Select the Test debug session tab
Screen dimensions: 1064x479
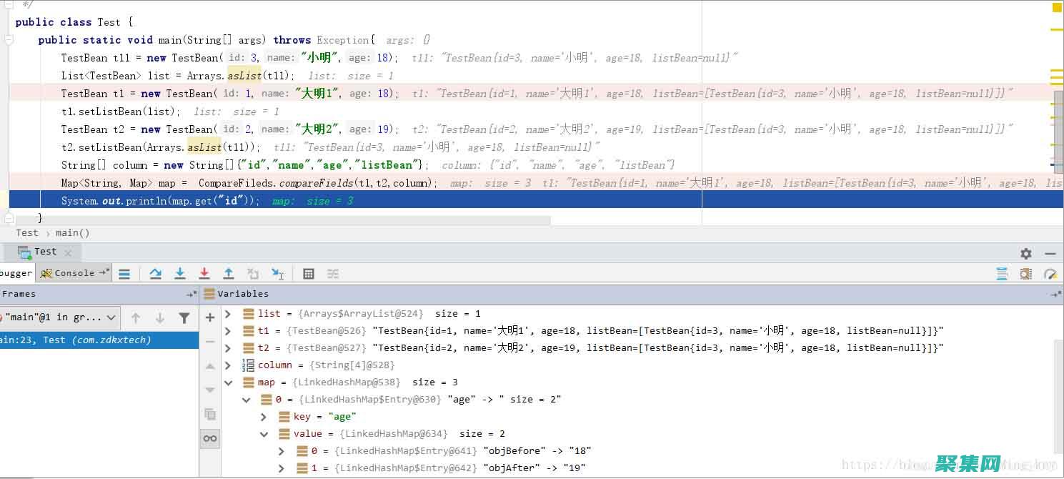click(x=44, y=252)
